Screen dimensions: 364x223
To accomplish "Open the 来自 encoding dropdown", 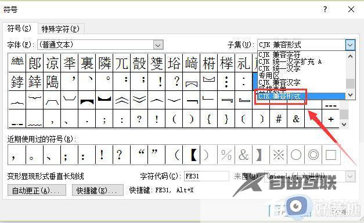I will tap(350, 177).
